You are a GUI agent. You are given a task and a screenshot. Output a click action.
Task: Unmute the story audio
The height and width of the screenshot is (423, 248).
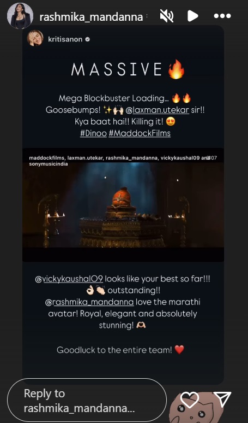pos(166,16)
